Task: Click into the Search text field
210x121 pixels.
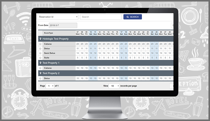Action: pyautogui.click(x=101, y=17)
